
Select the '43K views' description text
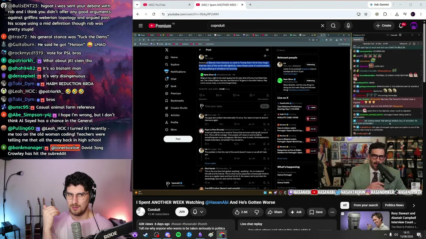point(146,224)
